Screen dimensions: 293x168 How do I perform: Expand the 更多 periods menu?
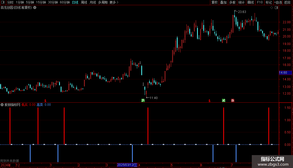[114, 2]
